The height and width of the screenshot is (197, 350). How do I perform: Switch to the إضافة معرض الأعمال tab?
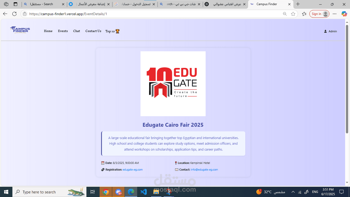(90, 4)
